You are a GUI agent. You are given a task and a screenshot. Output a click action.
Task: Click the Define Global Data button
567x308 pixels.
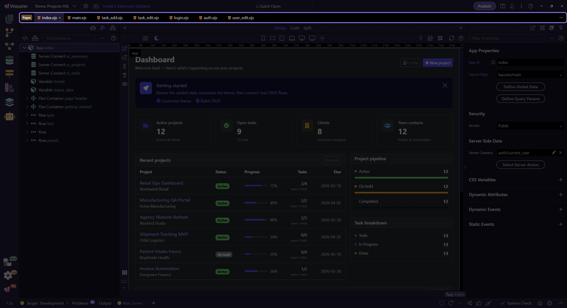(x=520, y=87)
